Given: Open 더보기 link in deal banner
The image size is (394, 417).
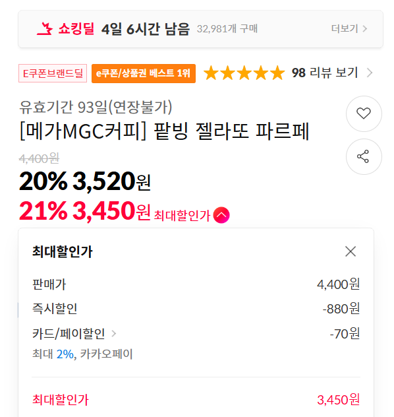Looking at the screenshot, I should (x=345, y=28).
